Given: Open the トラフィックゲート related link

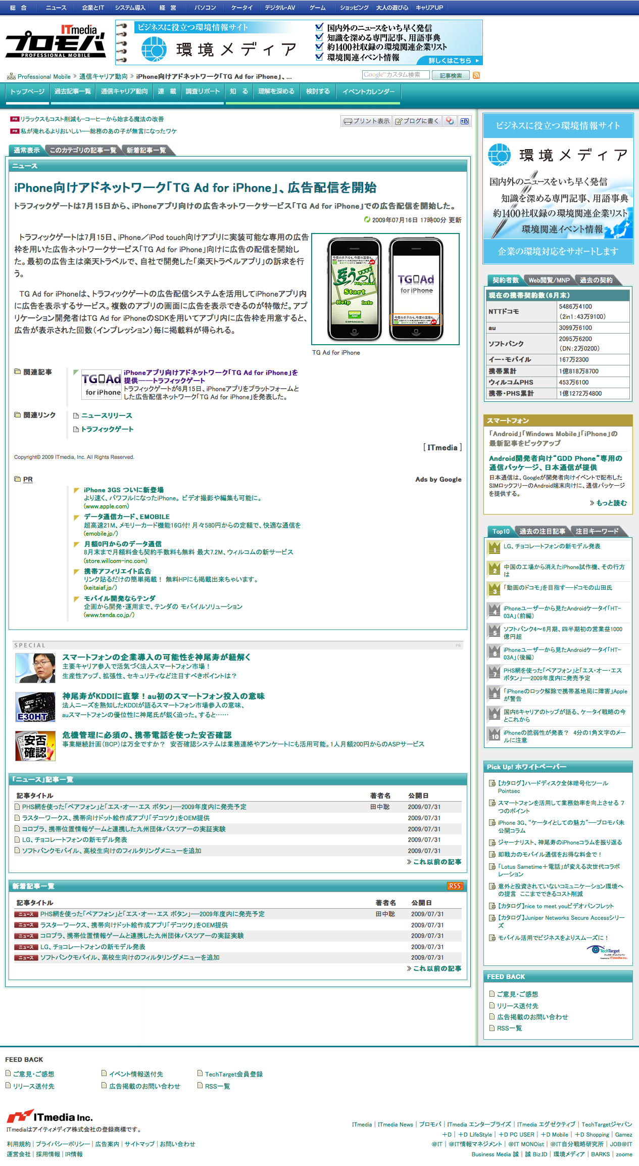Looking at the screenshot, I should click(x=107, y=429).
